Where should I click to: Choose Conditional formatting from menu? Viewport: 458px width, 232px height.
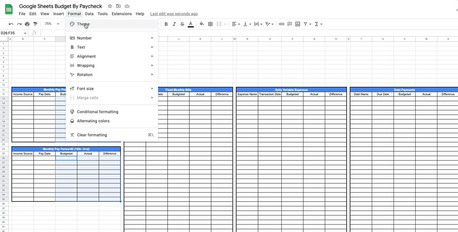pyautogui.click(x=112, y=112)
